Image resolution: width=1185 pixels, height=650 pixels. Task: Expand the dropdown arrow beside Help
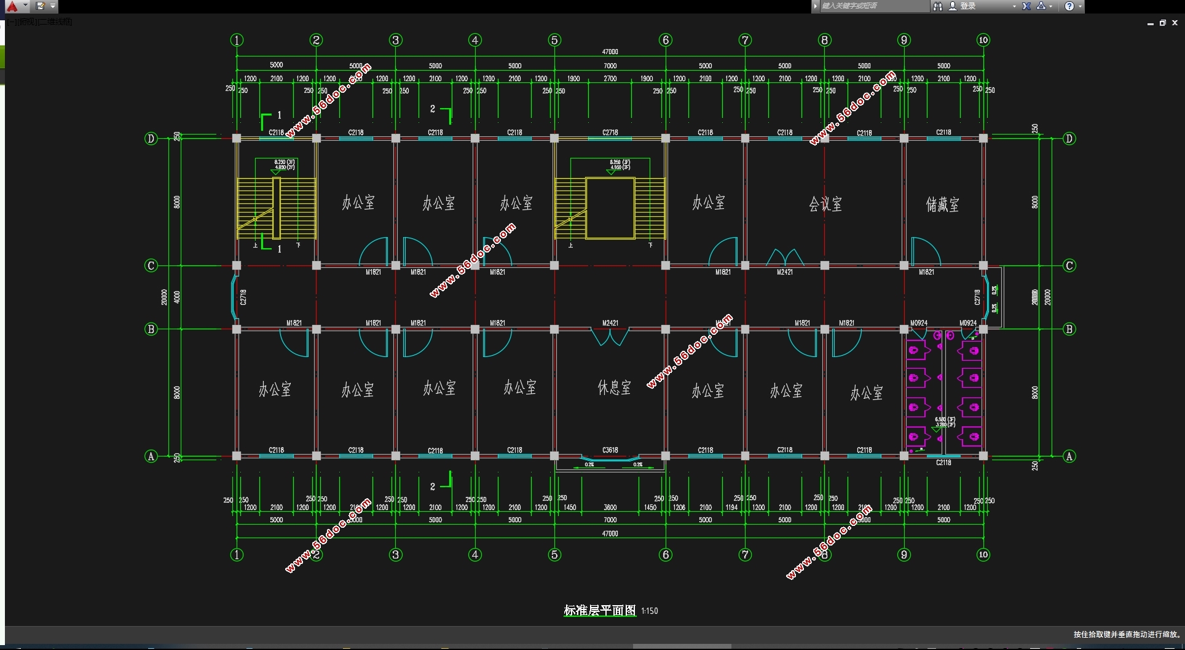(1080, 6)
